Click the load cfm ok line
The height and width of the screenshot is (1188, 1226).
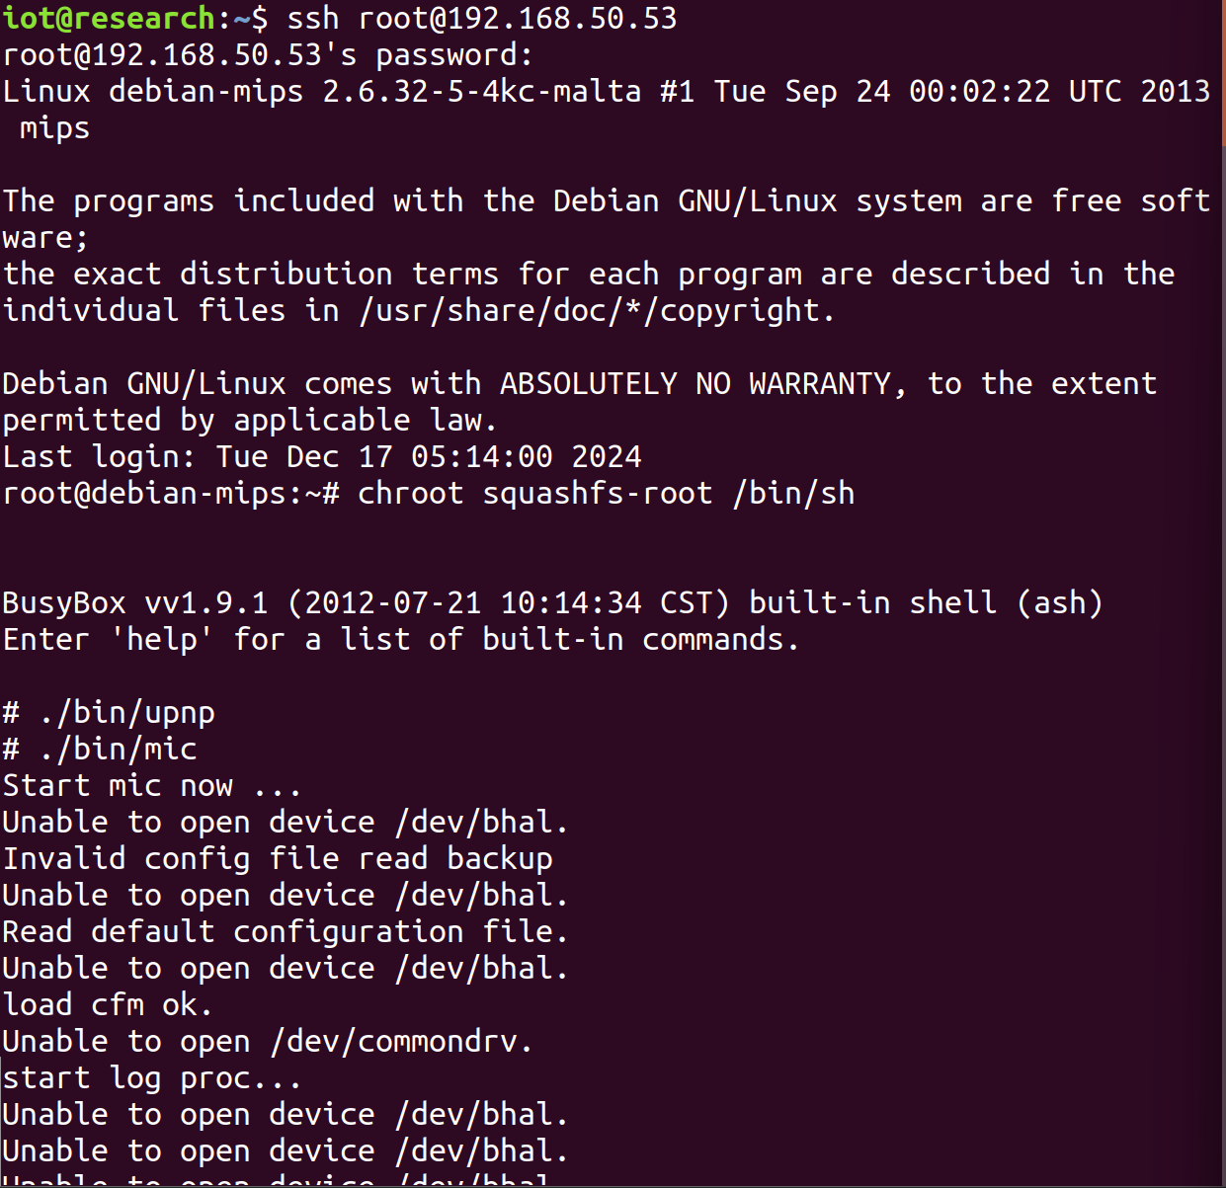pyautogui.click(x=107, y=1004)
